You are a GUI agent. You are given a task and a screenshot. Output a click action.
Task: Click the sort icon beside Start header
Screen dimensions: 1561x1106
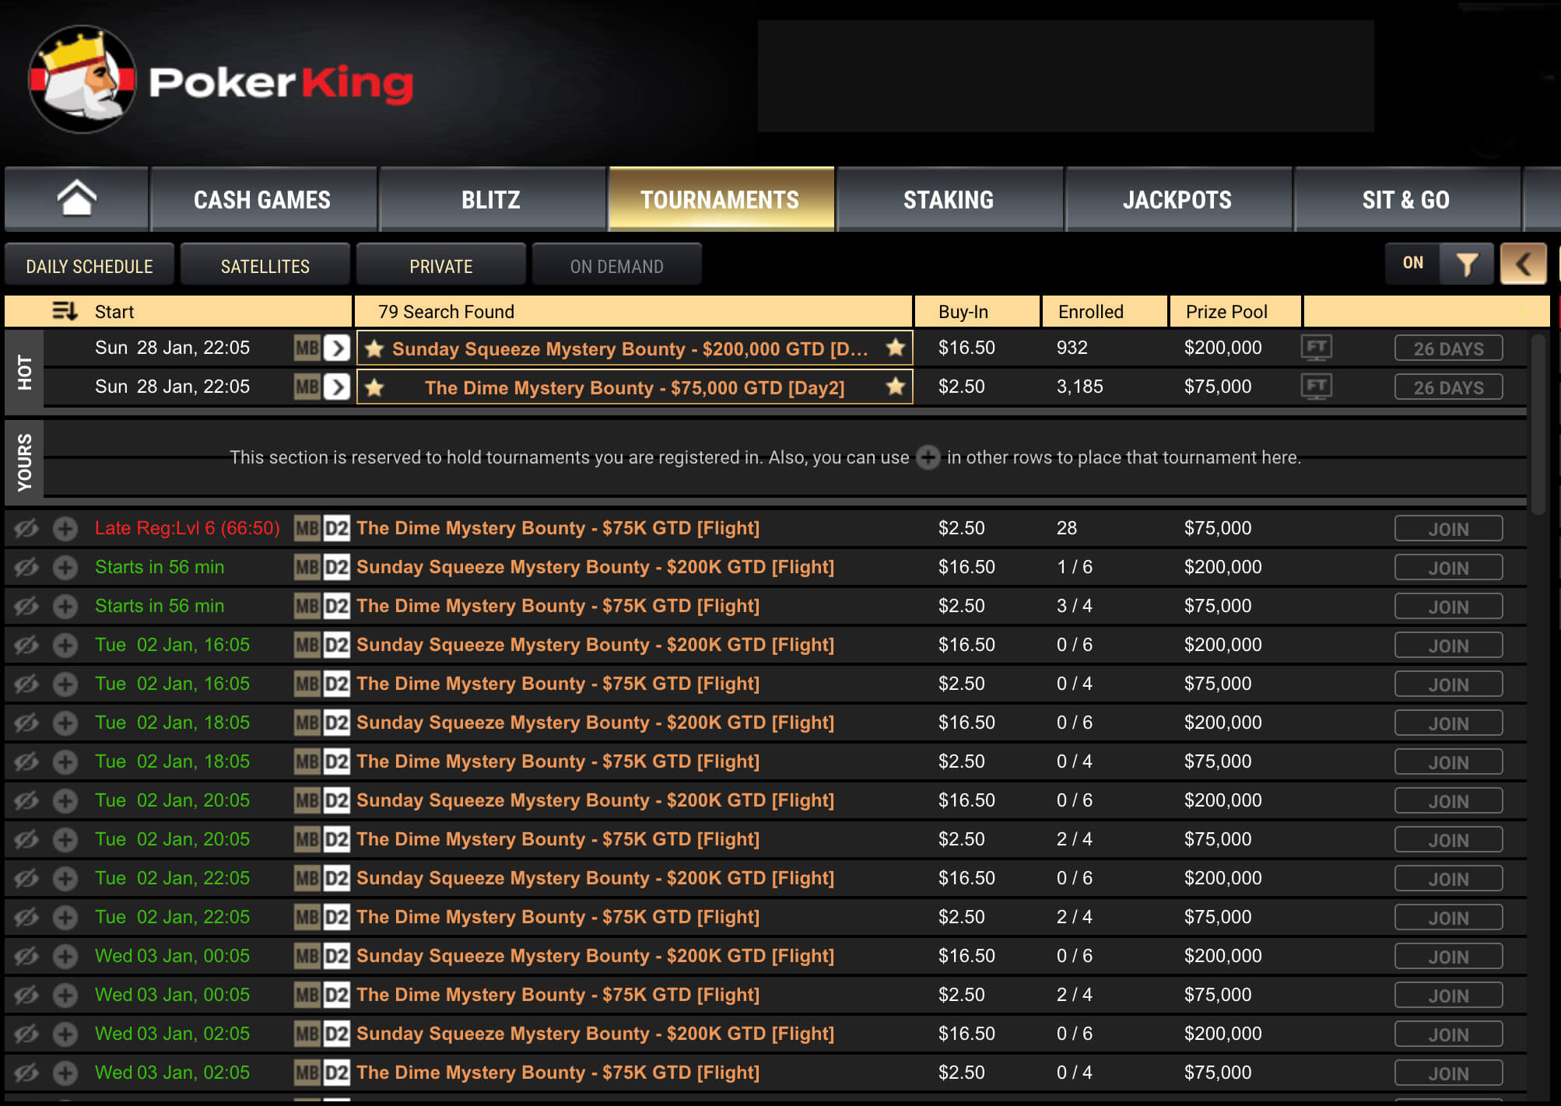coord(65,311)
